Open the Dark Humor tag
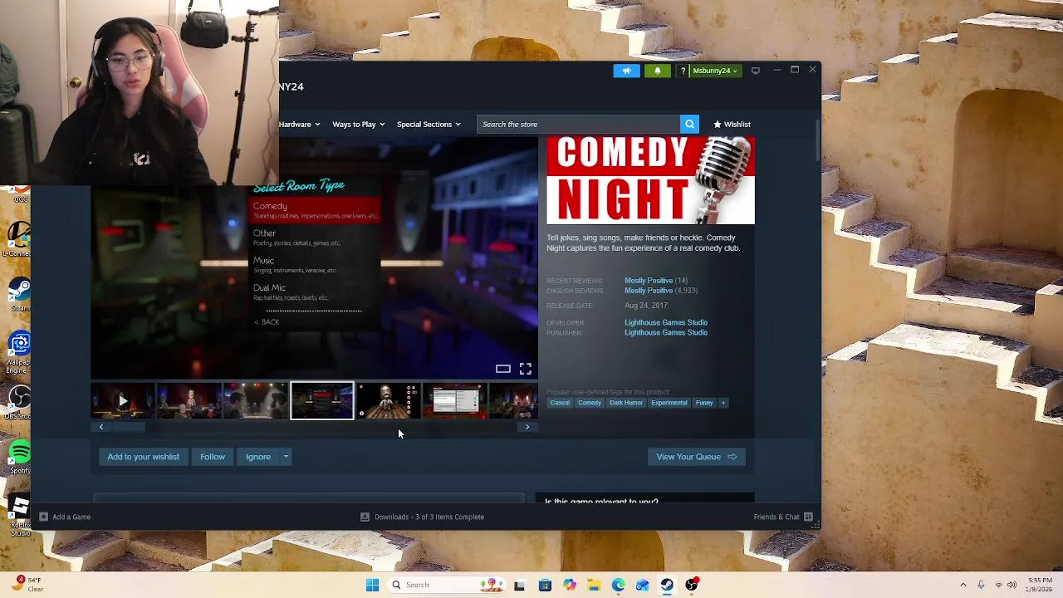Image resolution: width=1063 pixels, height=598 pixels. 626,403
